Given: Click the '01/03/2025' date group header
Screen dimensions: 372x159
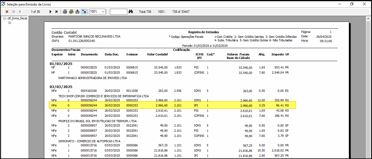Looking at the screenshot, I should pyautogui.click(x=61, y=64).
